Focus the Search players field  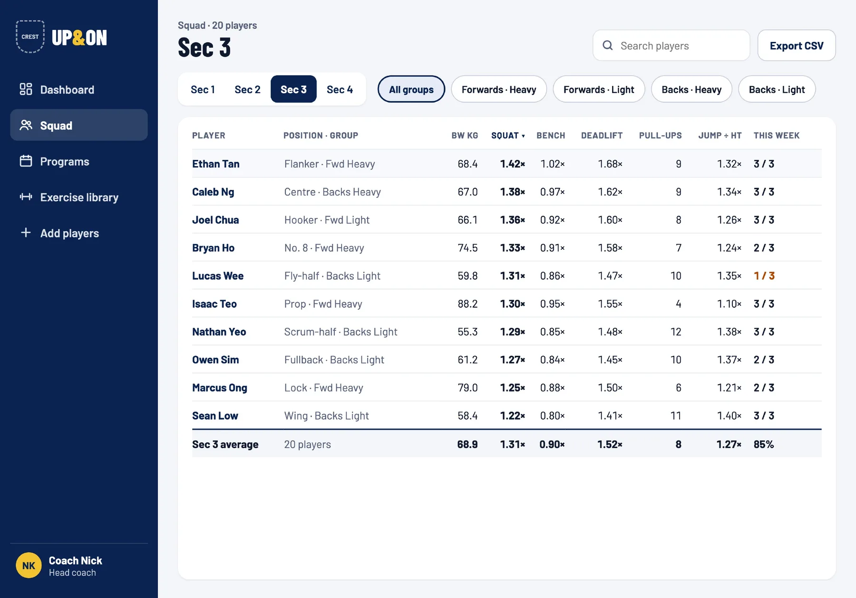tap(671, 46)
